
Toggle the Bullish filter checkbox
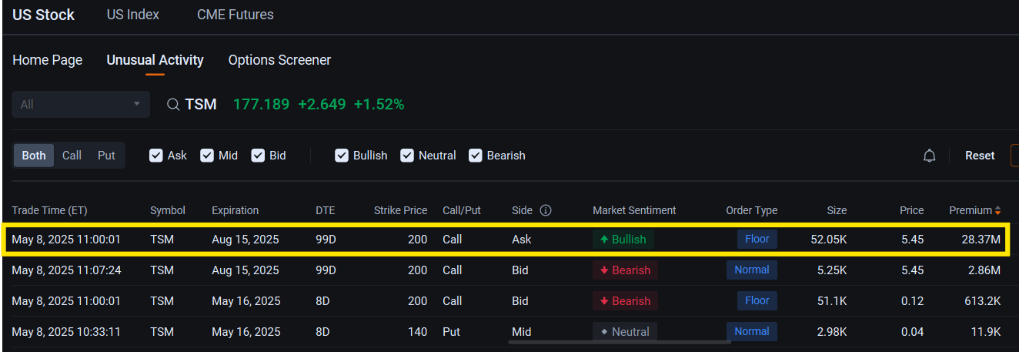click(x=342, y=156)
